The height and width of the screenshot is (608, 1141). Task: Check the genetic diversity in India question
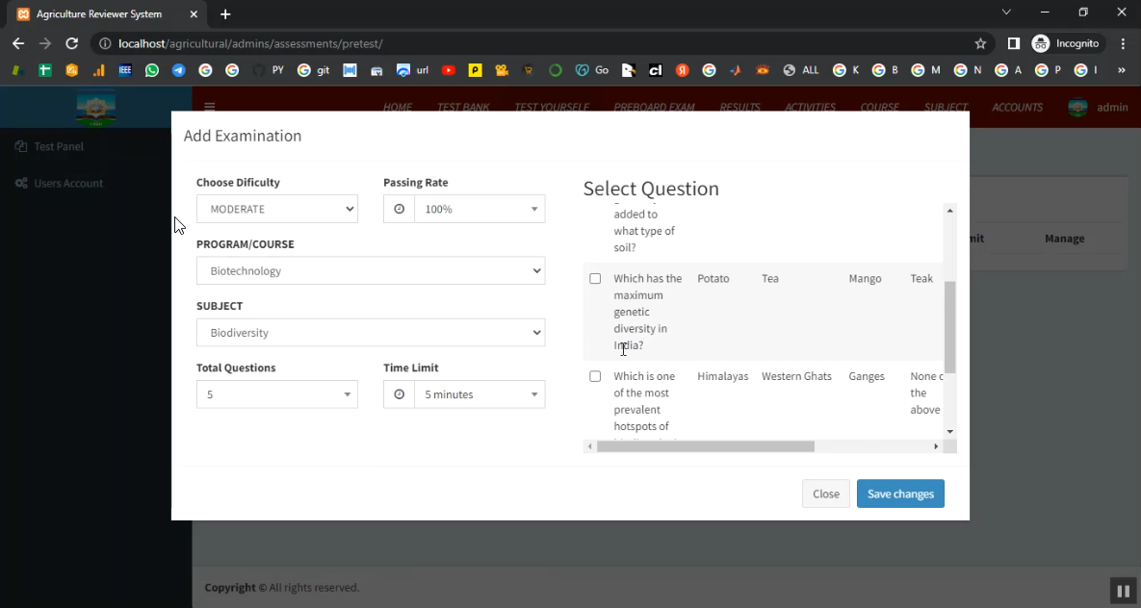[595, 279]
